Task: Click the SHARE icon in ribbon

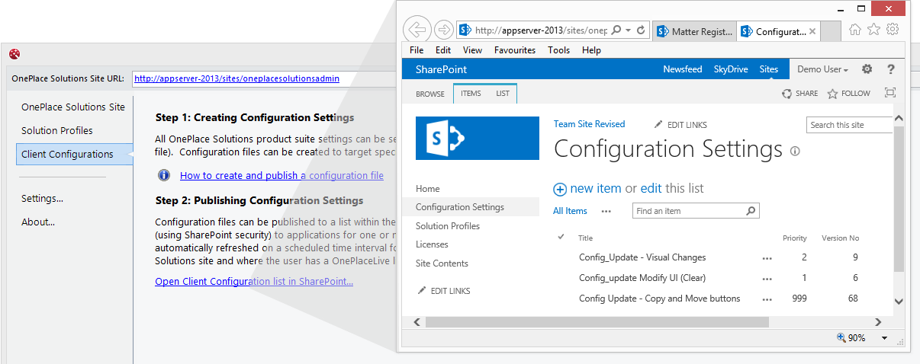Action: coord(787,94)
